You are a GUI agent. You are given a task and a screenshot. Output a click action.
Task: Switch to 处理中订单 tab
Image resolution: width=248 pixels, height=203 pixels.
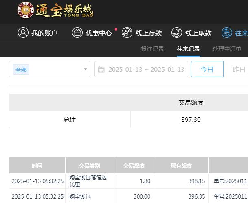tap(227, 49)
